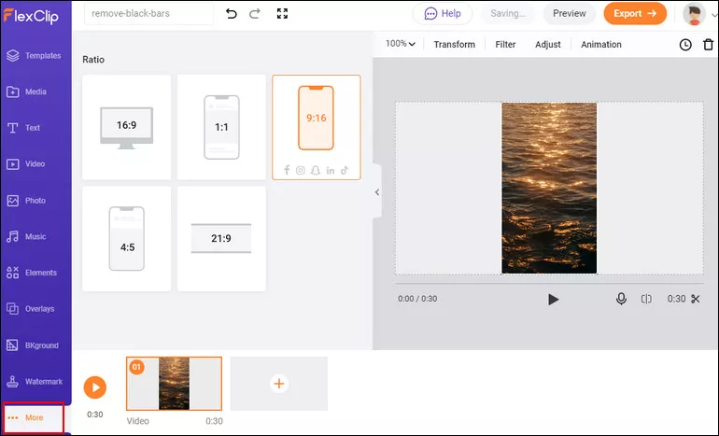Open the Overlays sidebar section

pos(31,308)
